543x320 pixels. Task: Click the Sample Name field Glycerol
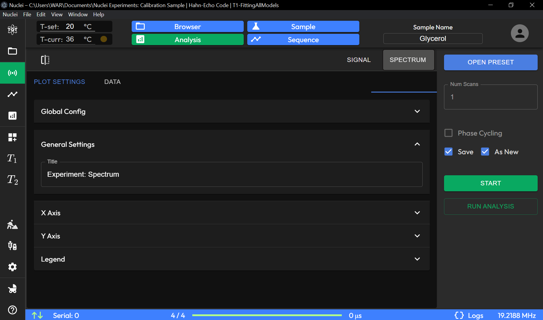(433, 39)
